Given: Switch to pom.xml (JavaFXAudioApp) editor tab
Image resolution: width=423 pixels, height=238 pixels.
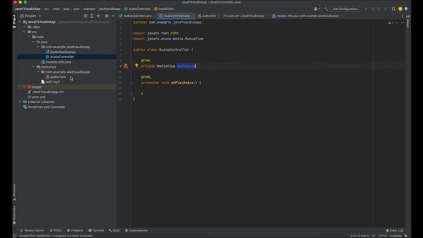Looking at the screenshot, I should click(x=245, y=16).
